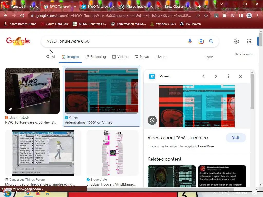Open Santa Bombs Arabs bookmark

(x=20, y=24)
